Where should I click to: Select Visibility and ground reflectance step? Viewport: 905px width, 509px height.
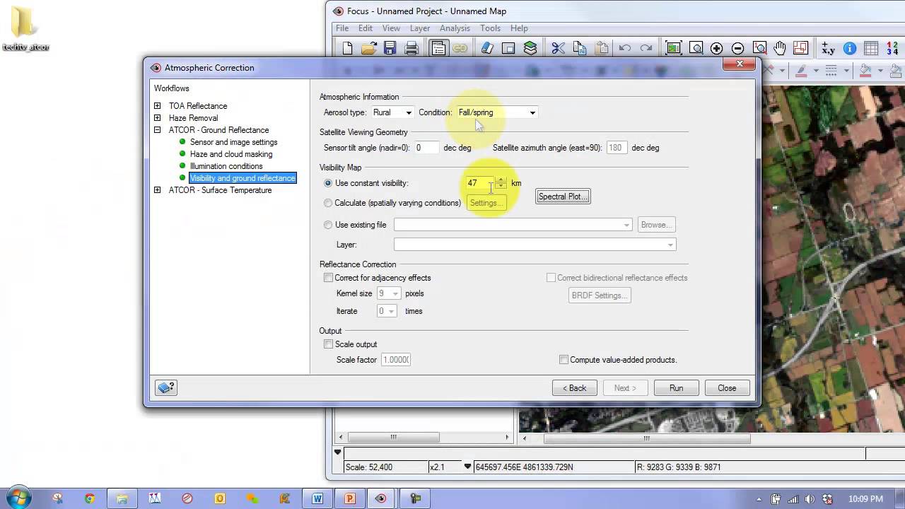pos(243,178)
